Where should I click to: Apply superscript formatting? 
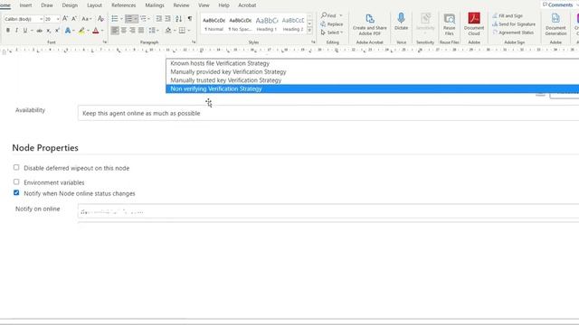(57, 30)
